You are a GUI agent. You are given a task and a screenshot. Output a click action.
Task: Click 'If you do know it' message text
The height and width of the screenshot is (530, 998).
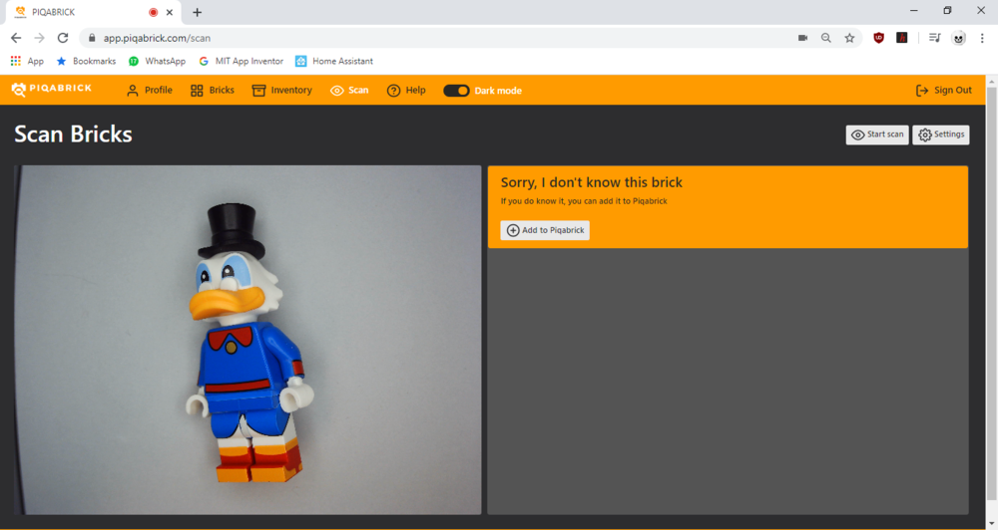(x=584, y=201)
